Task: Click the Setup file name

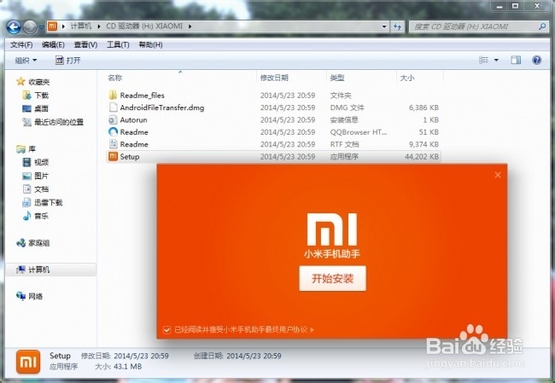Action: pos(130,157)
